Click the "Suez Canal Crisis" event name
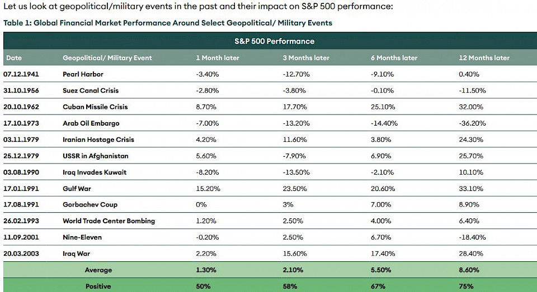The height and width of the screenshot is (292, 537). (x=91, y=90)
